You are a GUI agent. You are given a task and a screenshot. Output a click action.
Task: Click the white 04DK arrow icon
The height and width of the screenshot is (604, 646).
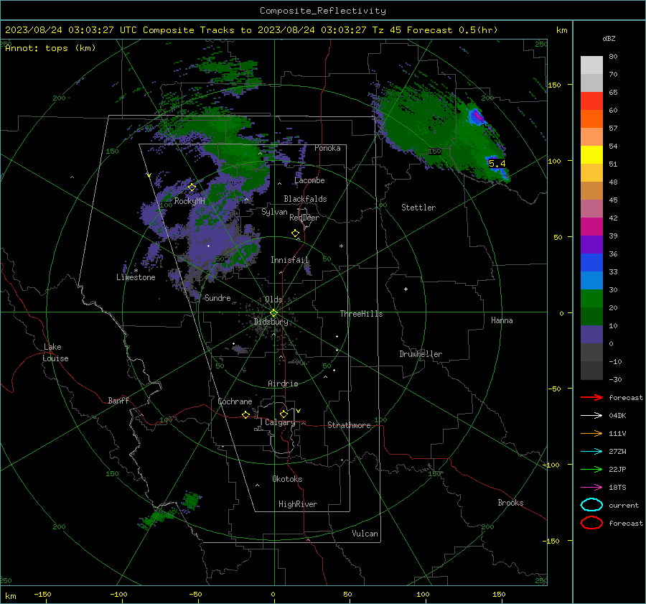point(591,416)
